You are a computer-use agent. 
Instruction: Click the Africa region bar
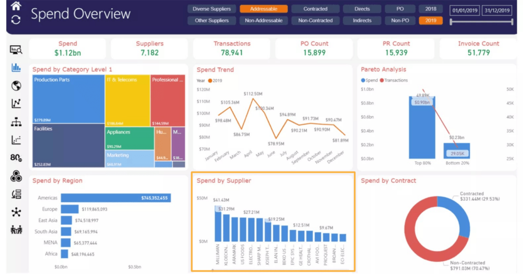(x=64, y=254)
